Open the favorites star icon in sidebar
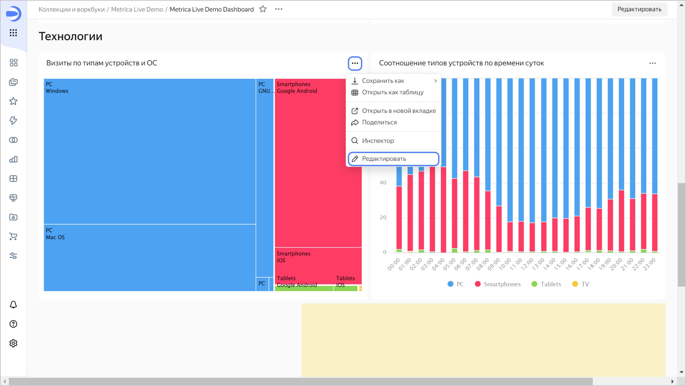686x386 pixels. 13,101
